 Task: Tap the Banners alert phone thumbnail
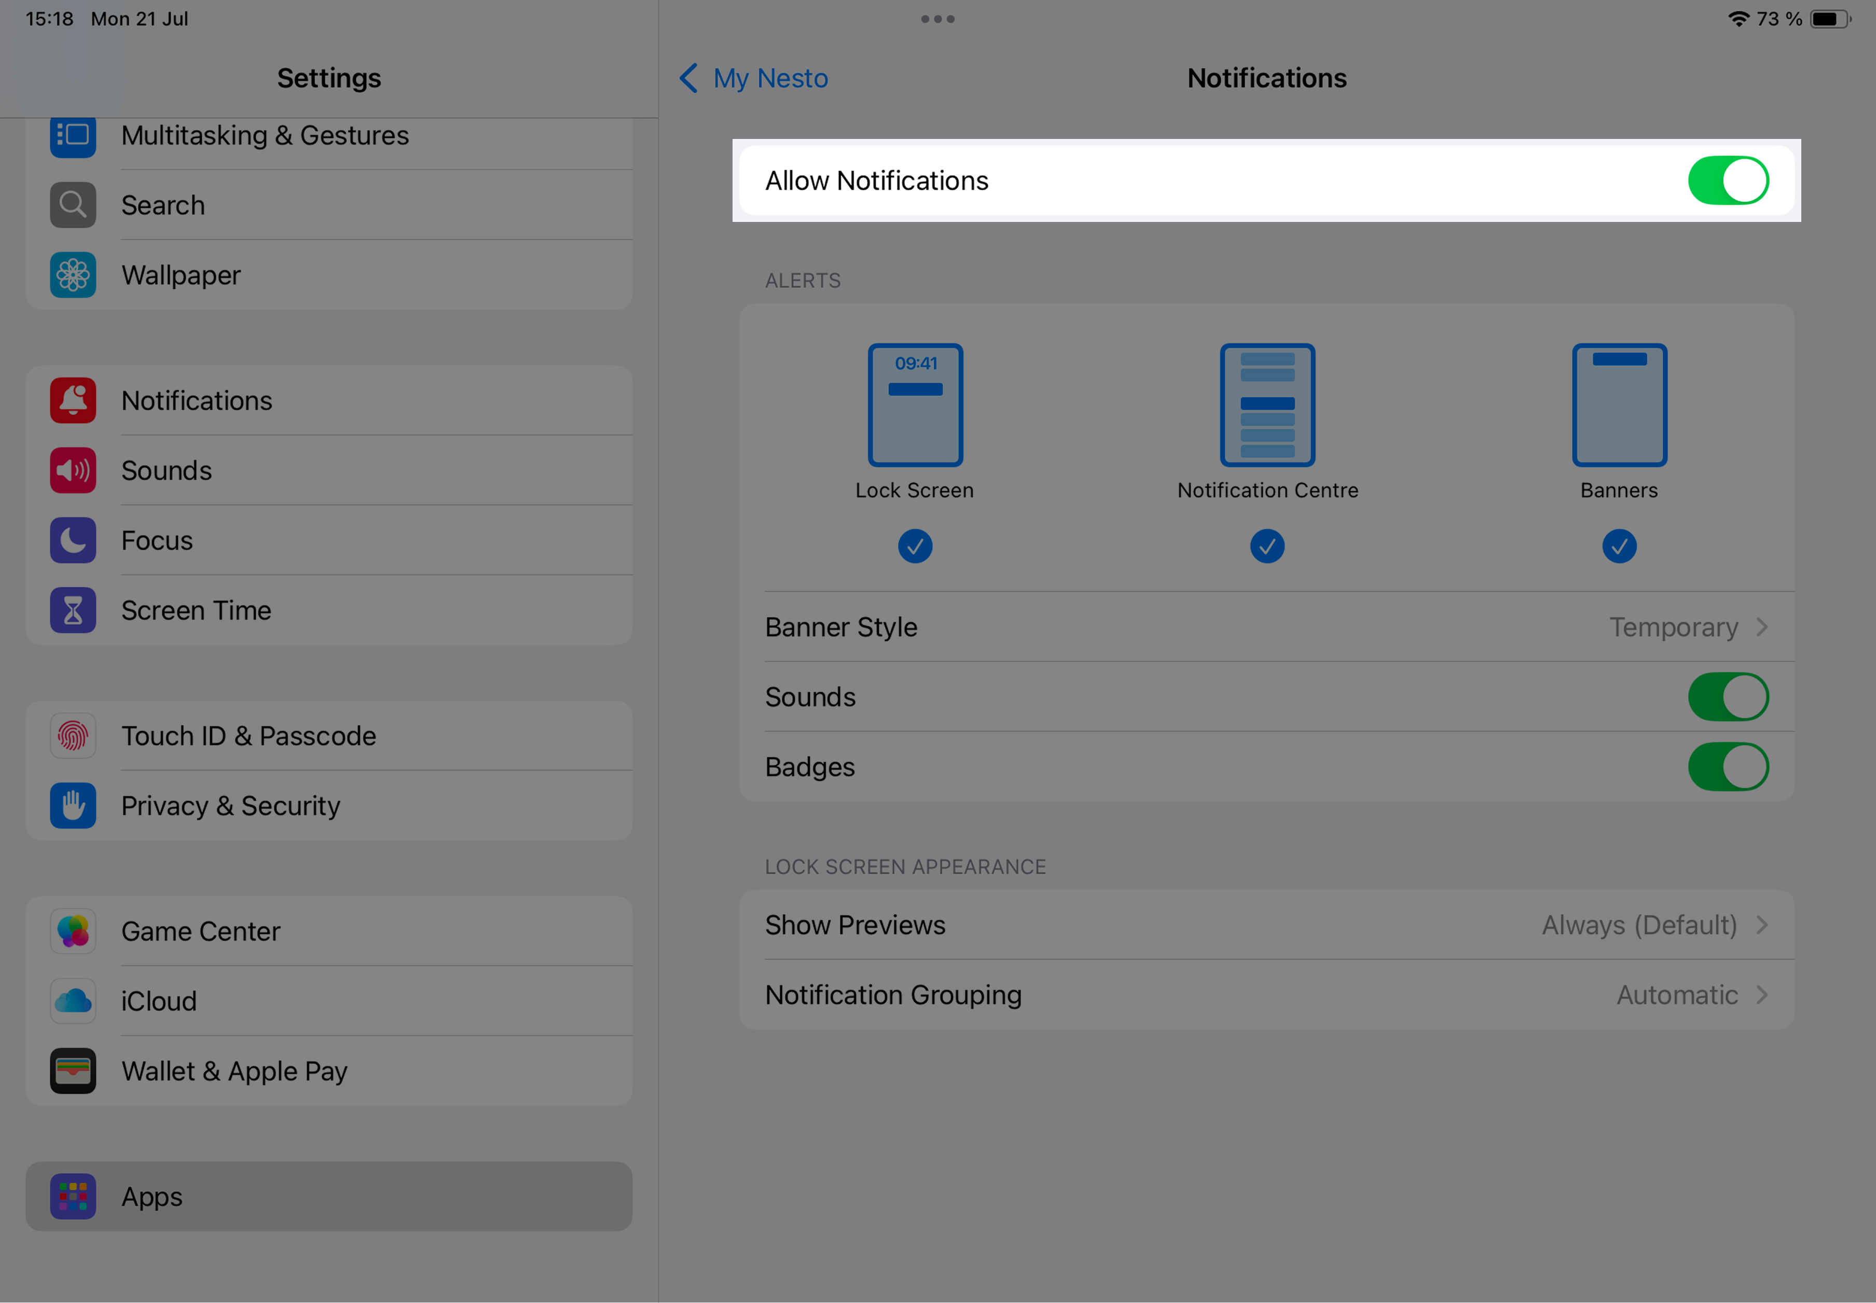pyautogui.click(x=1619, y=405)
